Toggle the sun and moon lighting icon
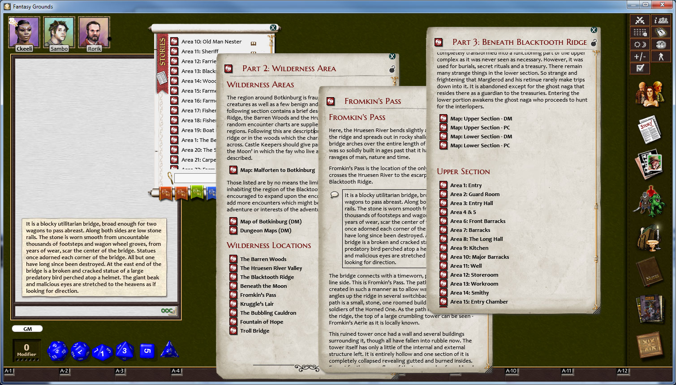 pos(640,45)
